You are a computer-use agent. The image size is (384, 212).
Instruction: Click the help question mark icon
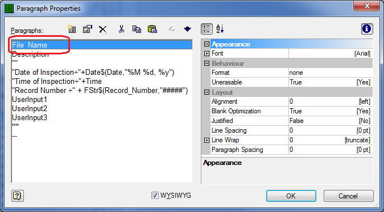point(18,196)
